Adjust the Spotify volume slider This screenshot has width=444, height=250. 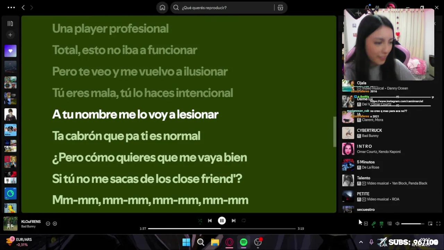(x=412, y=224)
